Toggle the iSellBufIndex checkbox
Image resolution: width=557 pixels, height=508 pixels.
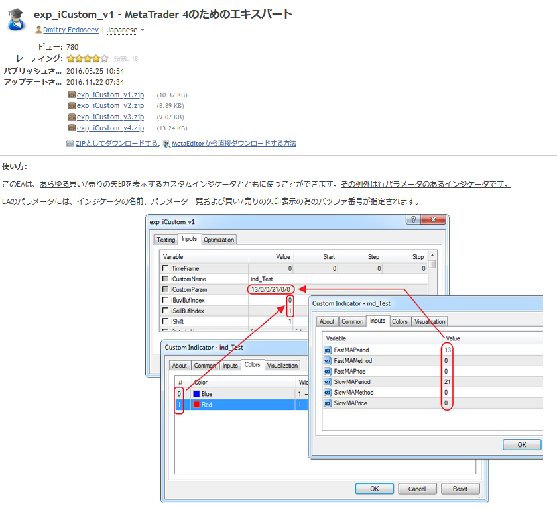[165, 311]
